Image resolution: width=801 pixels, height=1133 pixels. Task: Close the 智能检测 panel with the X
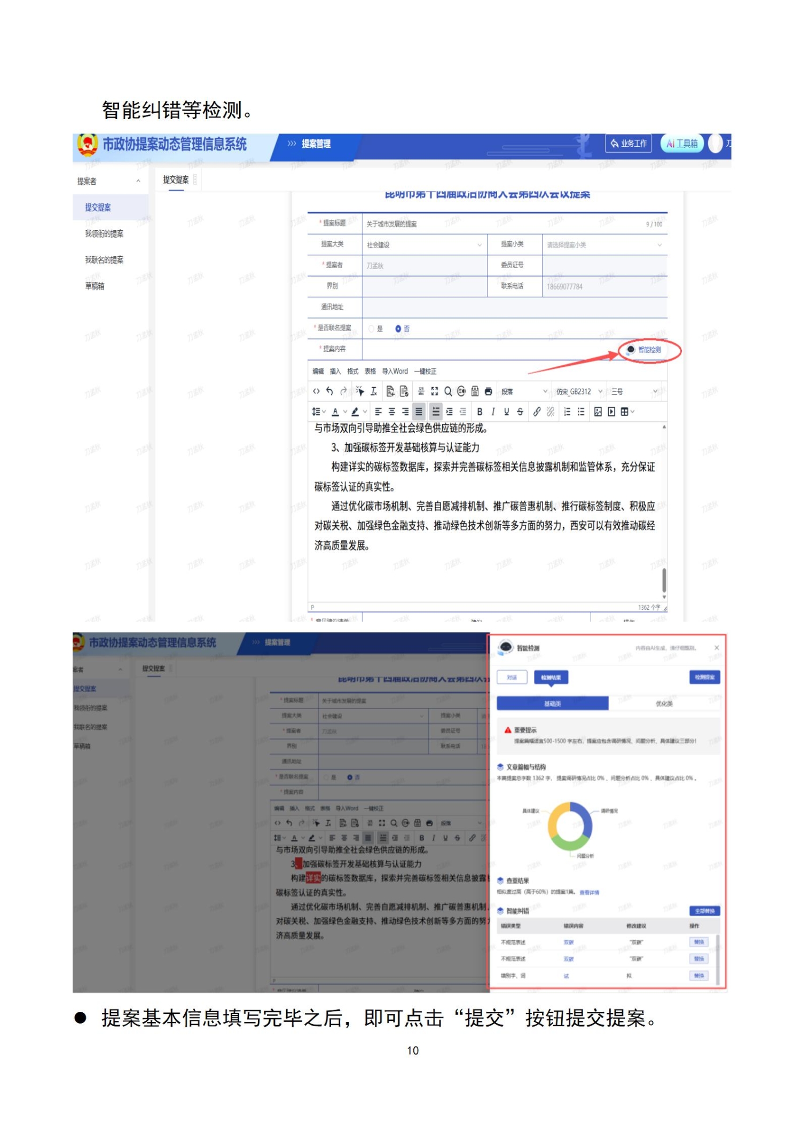tap(717, 648)
